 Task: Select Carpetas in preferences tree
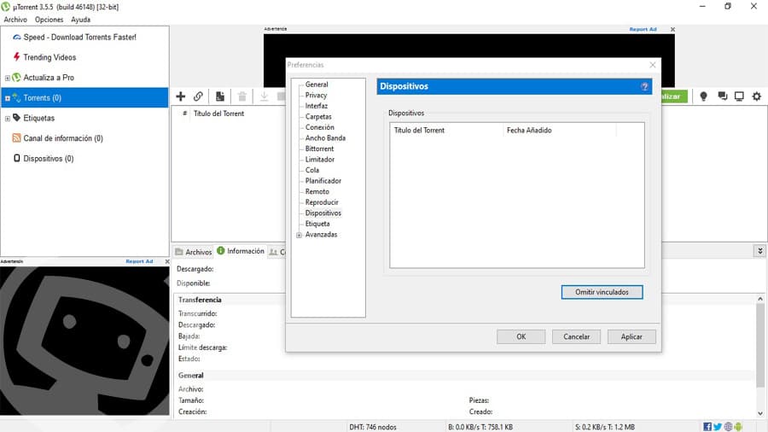(318, 117)
